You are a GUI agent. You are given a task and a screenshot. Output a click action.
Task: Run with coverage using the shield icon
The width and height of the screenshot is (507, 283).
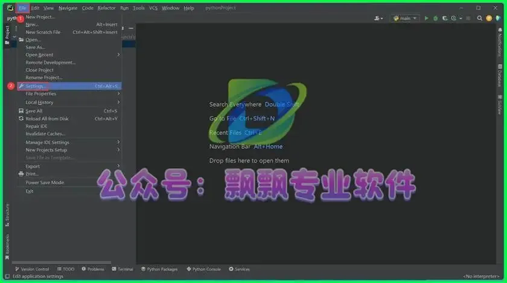445,19
